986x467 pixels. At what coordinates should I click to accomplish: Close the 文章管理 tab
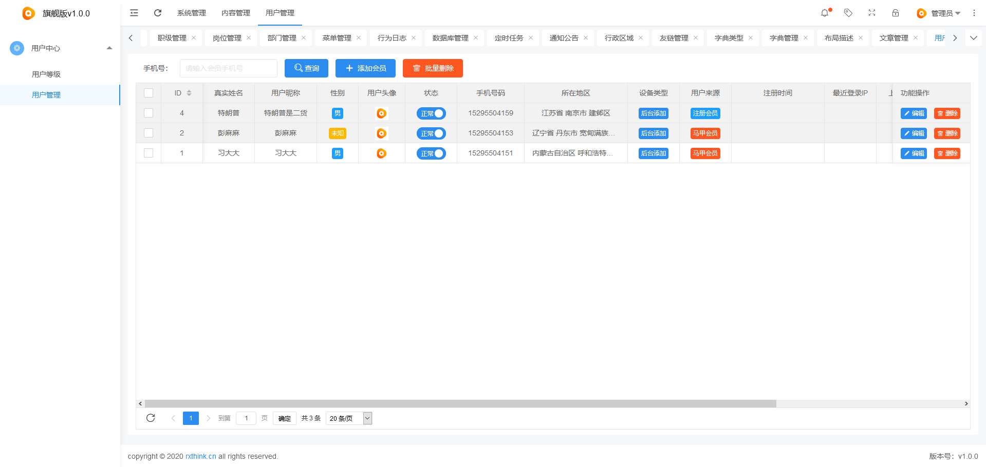coord(916,37)
